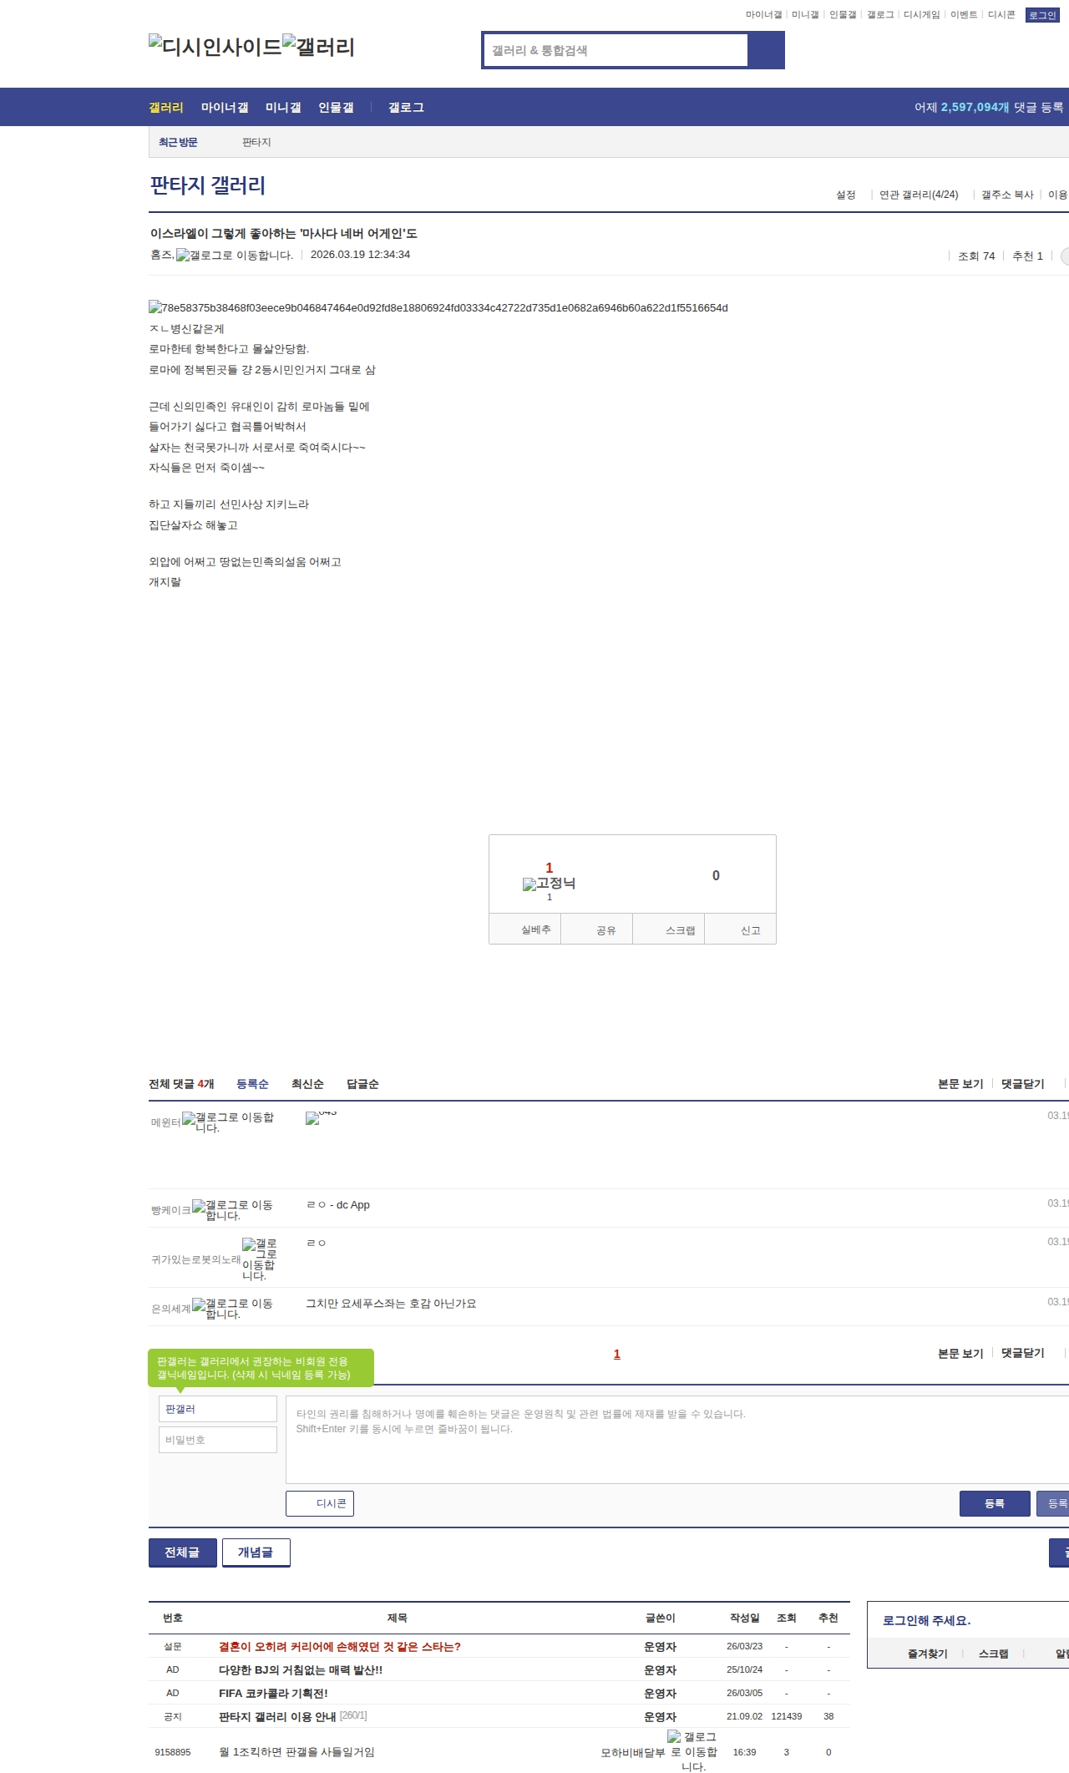Switch to the 개념글 tab
This screenshot has width=1069, height=1773.
point(256,1552)
